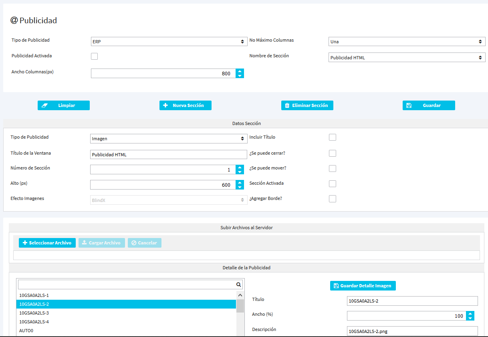
Task: Click the Nueva Sección plus button
Action: (x=185, y=105)
